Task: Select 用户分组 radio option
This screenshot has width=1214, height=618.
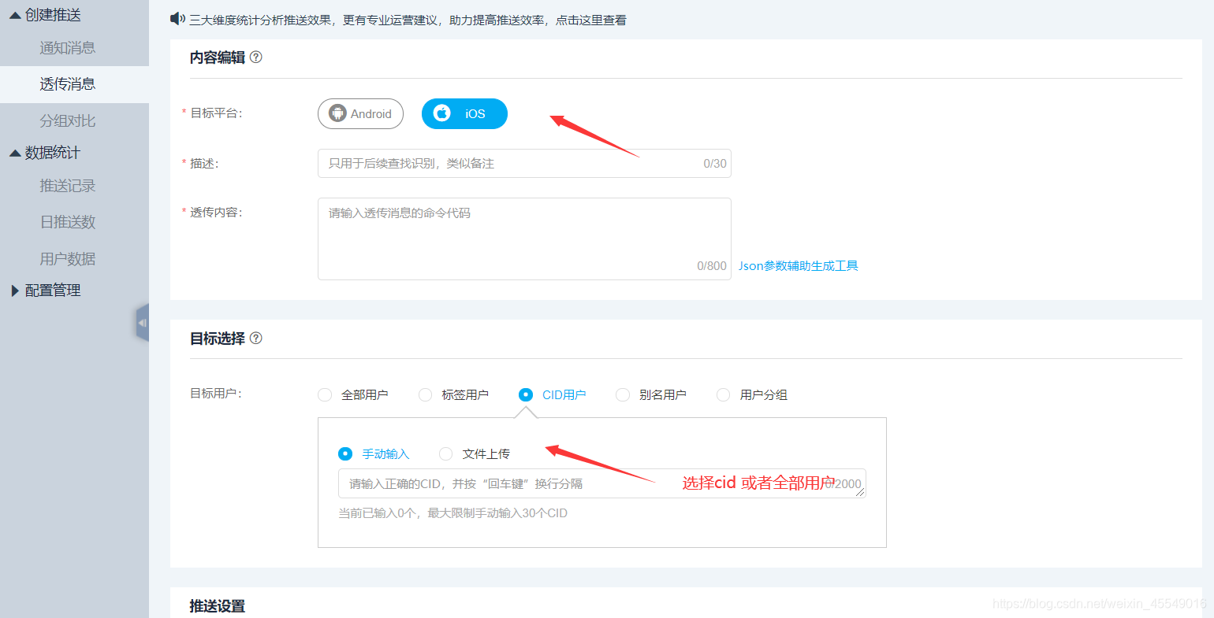Action: (723, 394)
